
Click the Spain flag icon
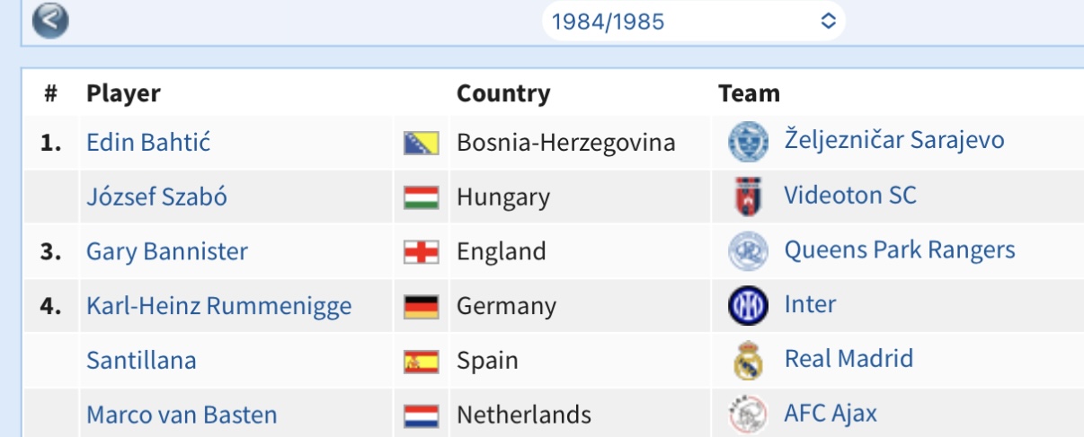421,363
